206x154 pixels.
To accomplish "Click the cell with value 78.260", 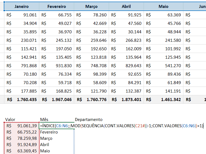I will point(92,15).
